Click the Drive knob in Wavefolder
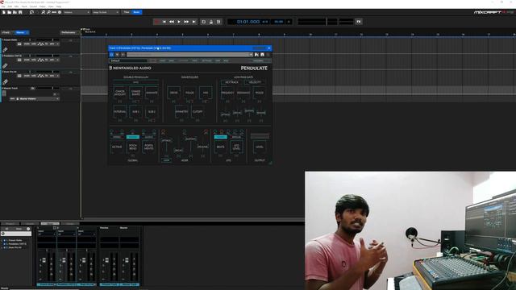 tap(174, 93)
